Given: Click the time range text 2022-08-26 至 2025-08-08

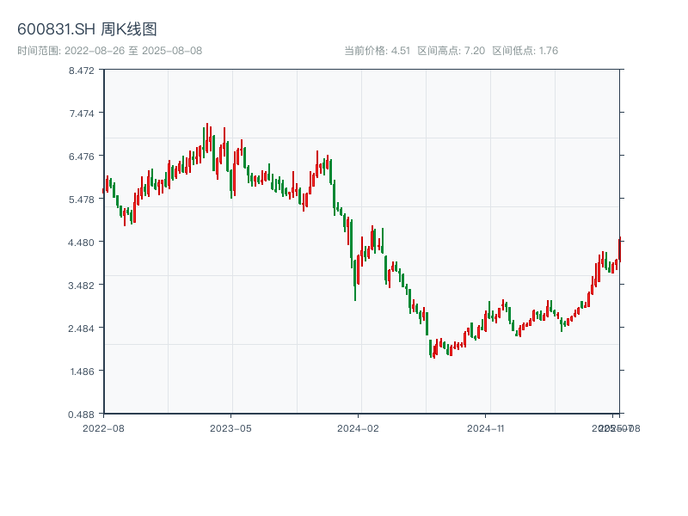Looking at the screenshot, I should (109, 51).
